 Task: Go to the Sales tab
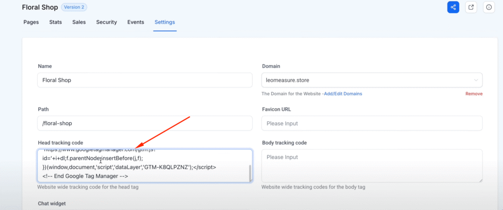[x=79, y=22]
